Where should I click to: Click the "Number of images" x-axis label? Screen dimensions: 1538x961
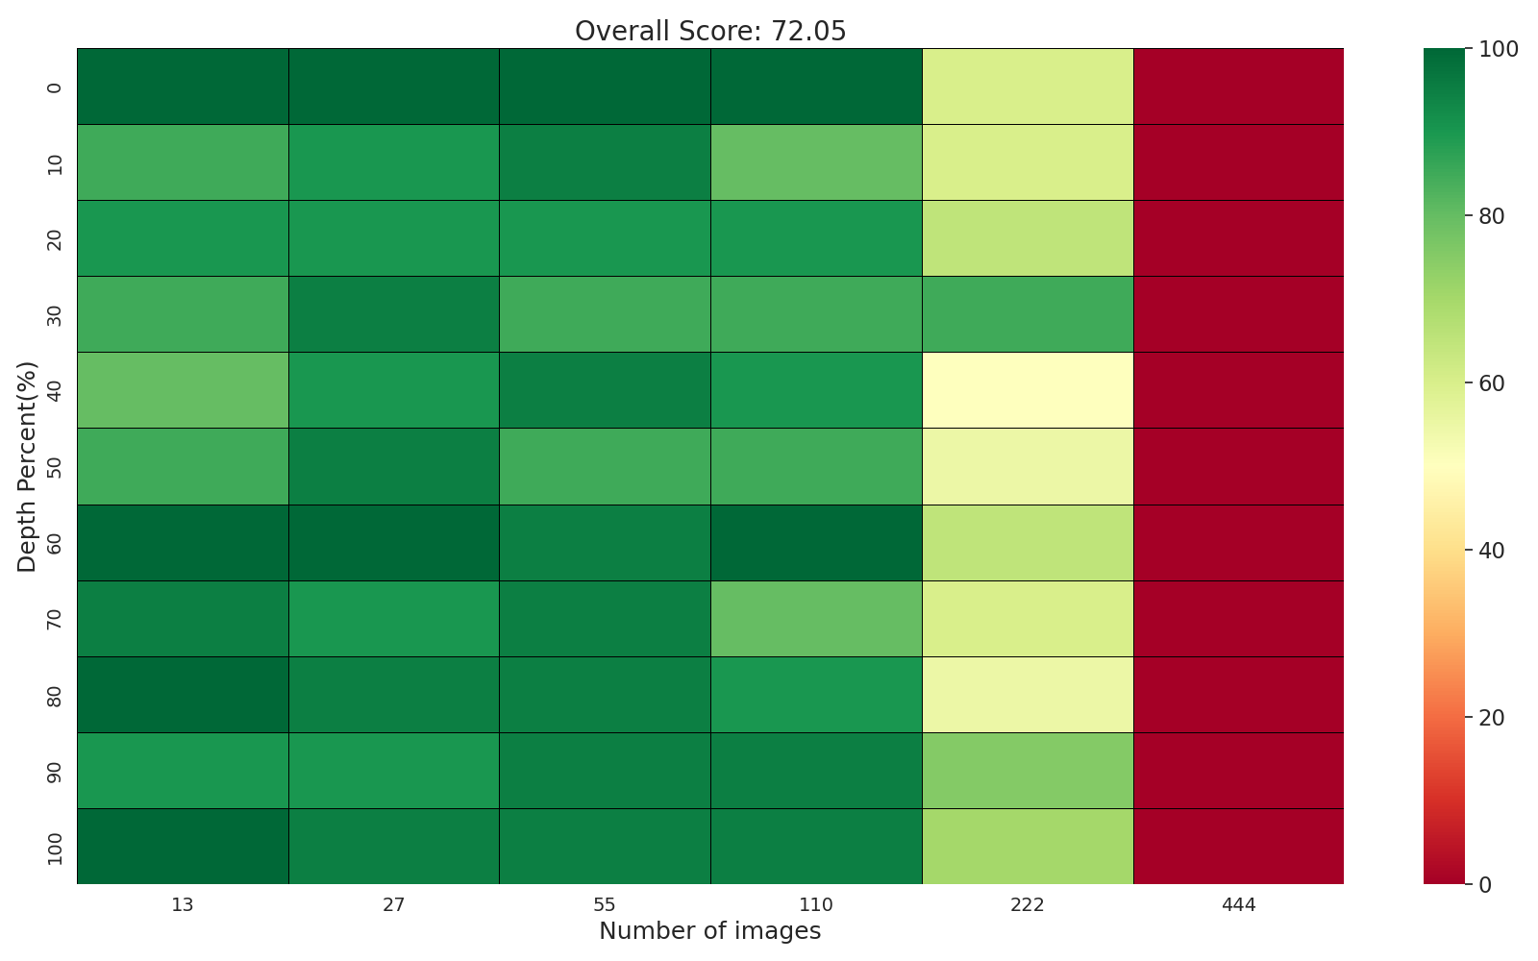(x=710, y=931)
